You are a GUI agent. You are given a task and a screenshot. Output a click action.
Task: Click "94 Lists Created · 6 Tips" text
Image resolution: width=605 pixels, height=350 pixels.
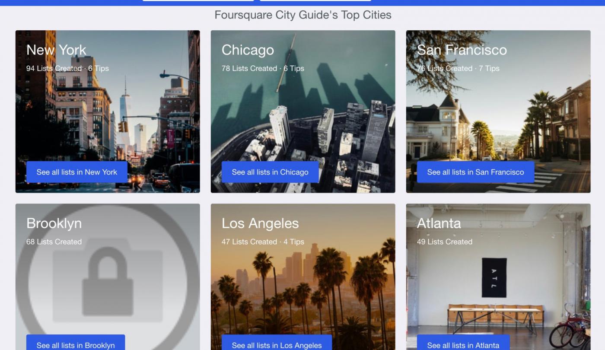67,68
